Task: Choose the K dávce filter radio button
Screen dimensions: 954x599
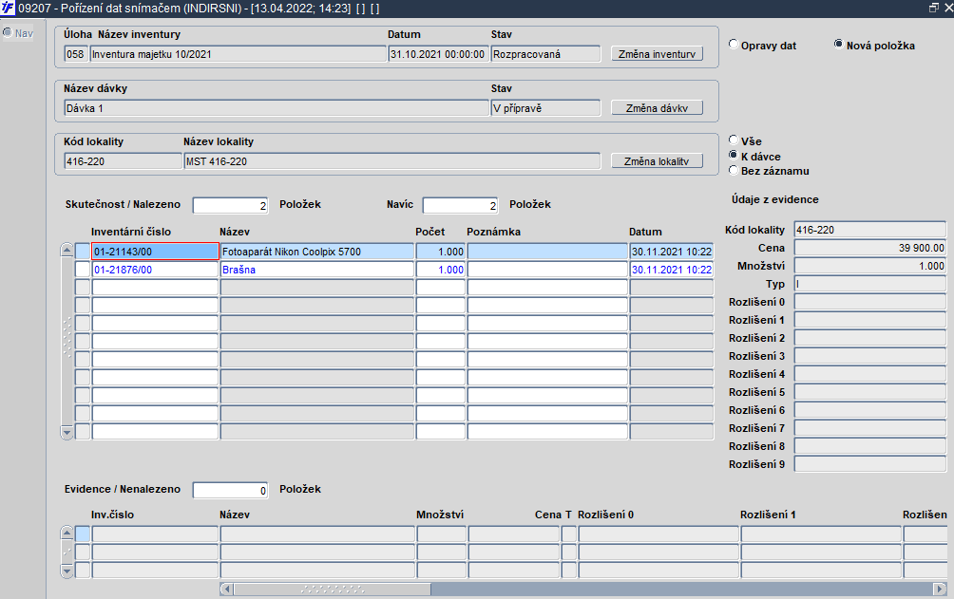Action: [734, 156]
